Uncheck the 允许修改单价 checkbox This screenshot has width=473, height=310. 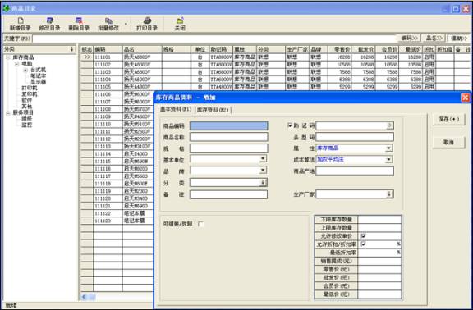pos(363,236)
